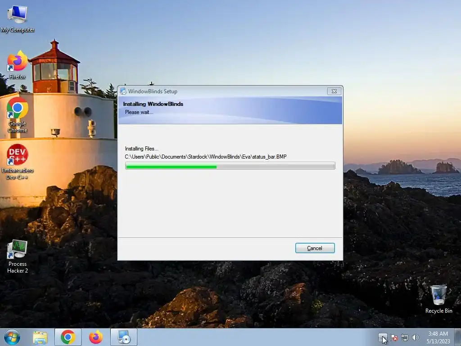Open the My Computer desktop icon
Viewport: 461px width, 346px height.
18,19
